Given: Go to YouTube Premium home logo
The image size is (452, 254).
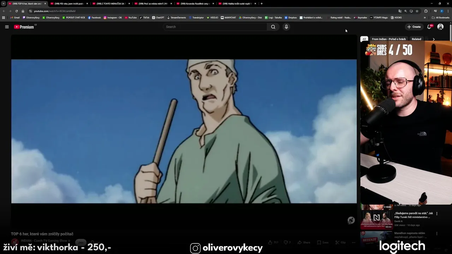Looking at the screenshot, I should tap(25, 27).
